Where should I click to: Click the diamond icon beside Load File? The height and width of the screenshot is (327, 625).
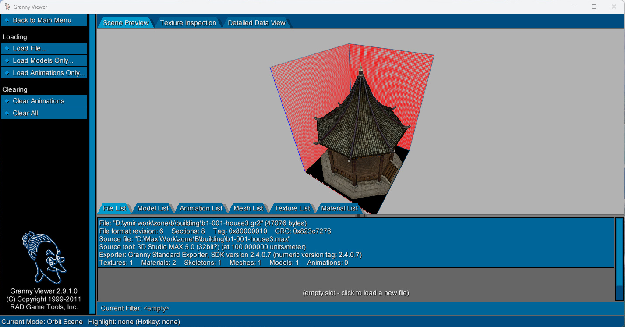[7, 49]
